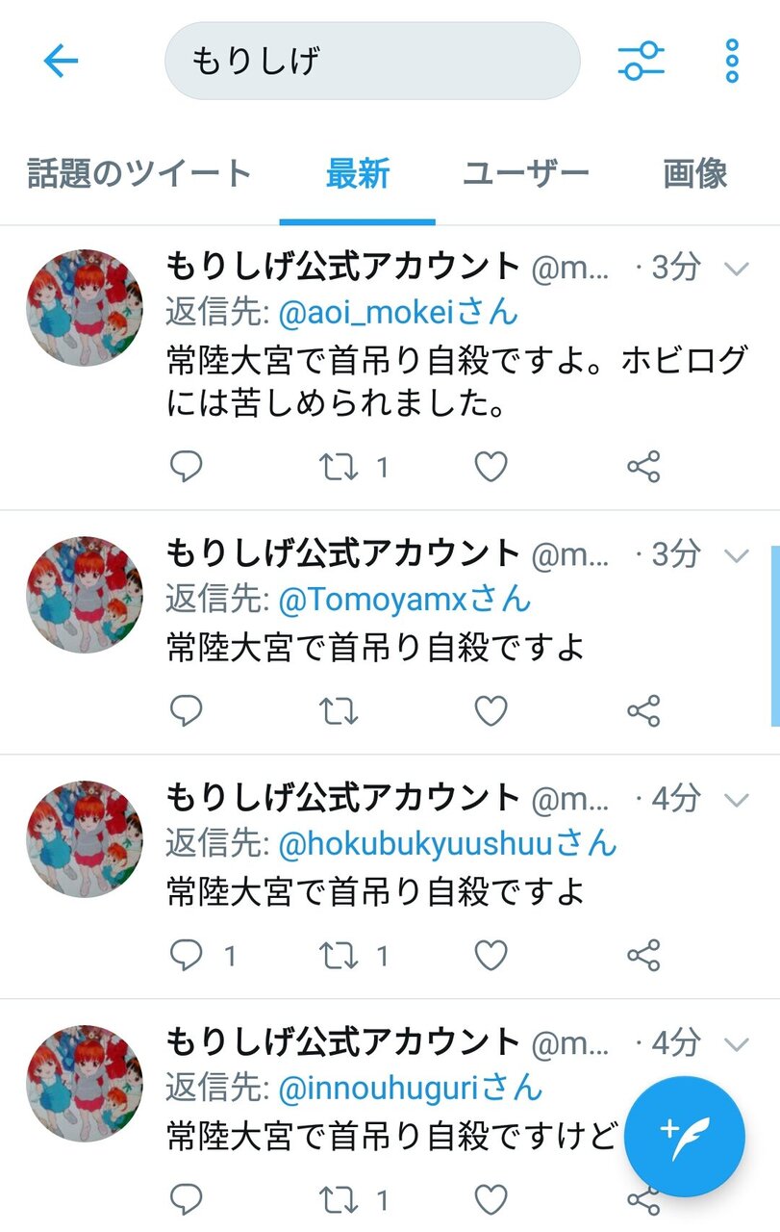Share the @hokubukyuushuu reply tweet
This screenshot has height=1232, width=780.
point(643,956)
